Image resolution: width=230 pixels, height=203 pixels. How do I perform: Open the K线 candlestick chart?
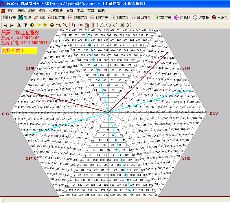(x=40, y=18)
